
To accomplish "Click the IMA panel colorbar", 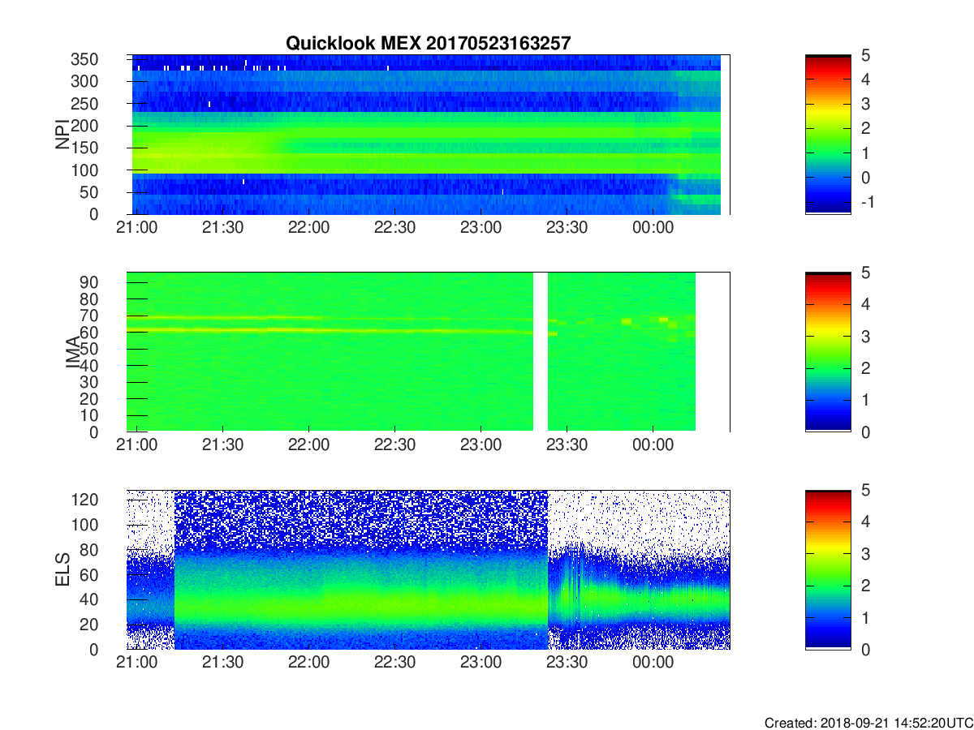I will [x=828, y=352].
